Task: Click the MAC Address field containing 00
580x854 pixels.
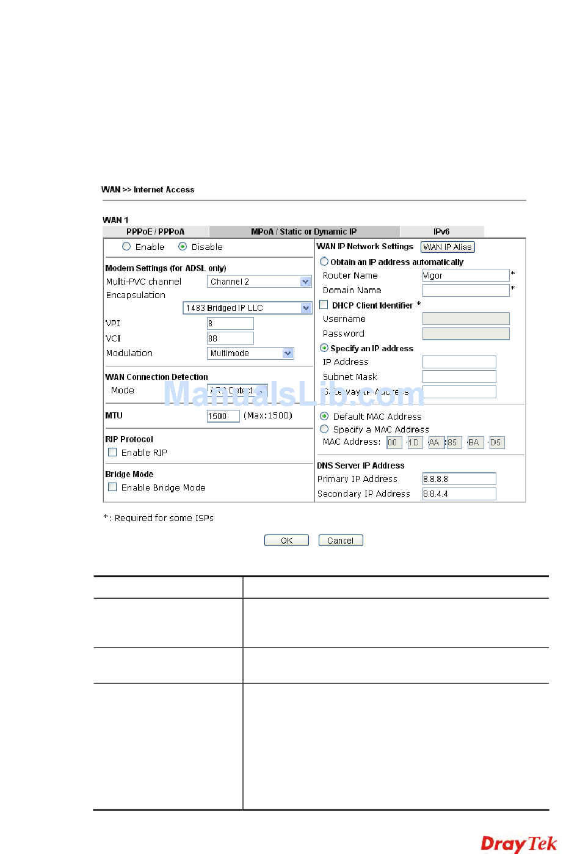Action: point(394,442)
